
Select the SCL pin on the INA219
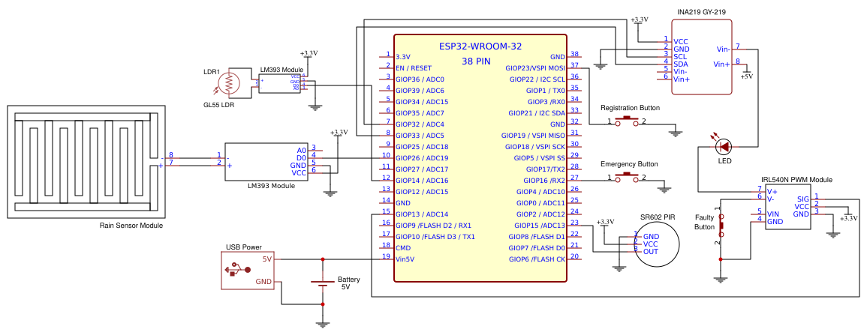(x=680, y=55)
